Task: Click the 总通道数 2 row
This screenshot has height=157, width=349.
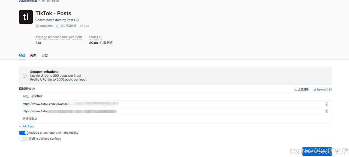Action: pyautogui.click(x=175, y=119)
